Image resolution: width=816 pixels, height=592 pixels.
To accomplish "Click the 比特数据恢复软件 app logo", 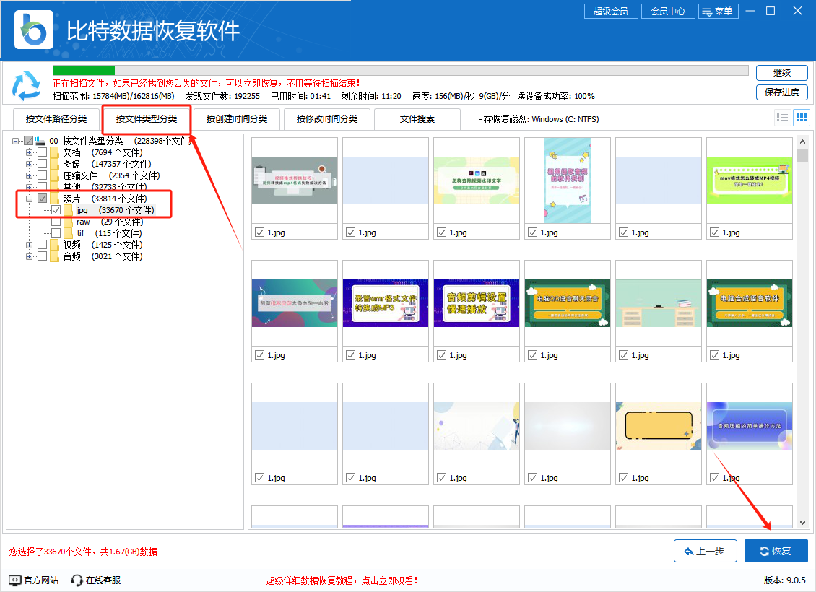I will [x=35, y=30].
